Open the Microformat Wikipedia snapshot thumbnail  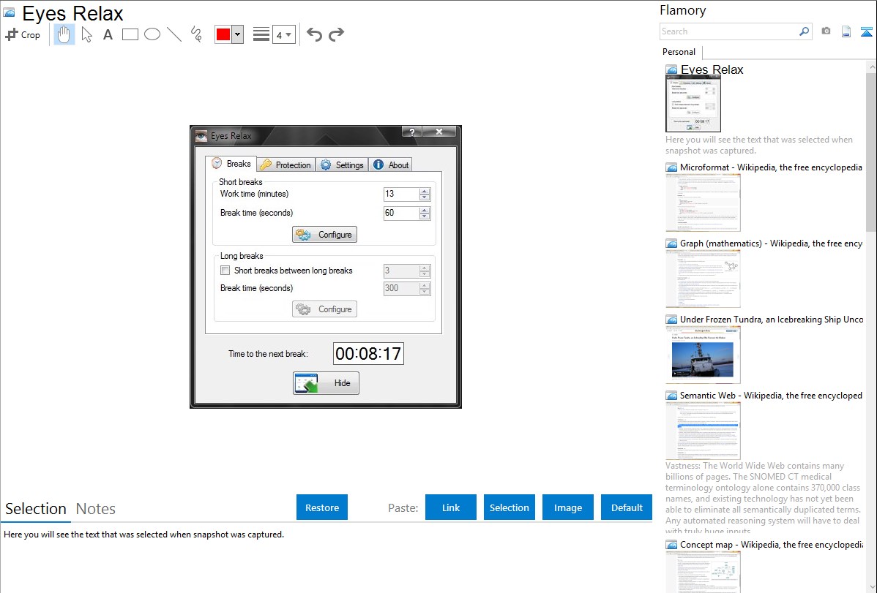tap(703, 203)
